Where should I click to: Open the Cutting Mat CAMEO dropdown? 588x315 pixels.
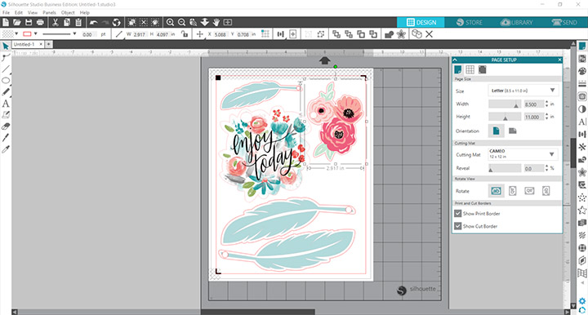[x=523, y=154]
